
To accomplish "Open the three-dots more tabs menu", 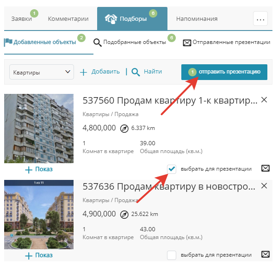I will [x=260, y=18].
